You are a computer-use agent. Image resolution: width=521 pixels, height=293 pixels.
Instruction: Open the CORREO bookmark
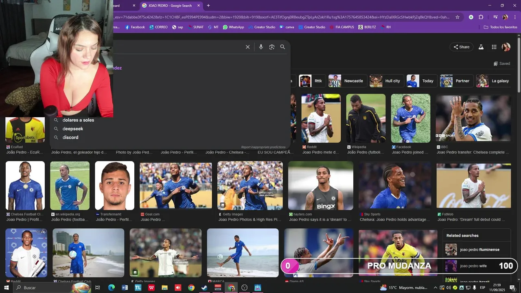158,27
